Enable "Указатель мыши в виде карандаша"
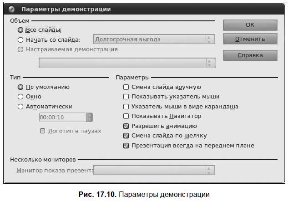288x201 pixels. tap(126, 107)
